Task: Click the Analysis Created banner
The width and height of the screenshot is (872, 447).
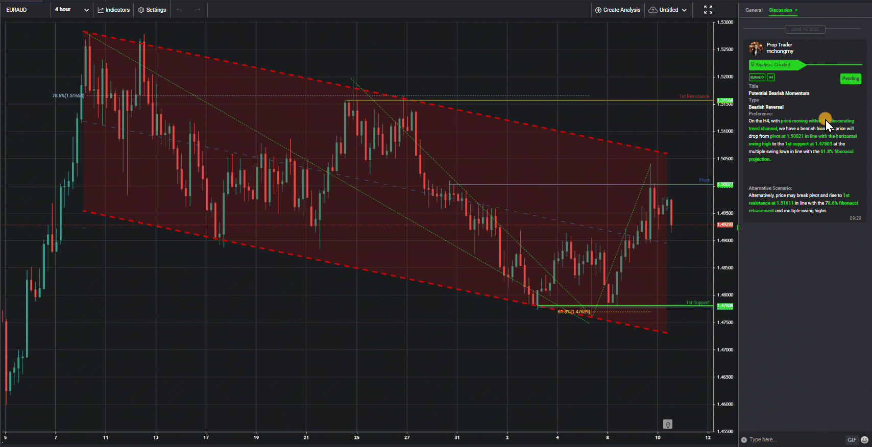Action: point(777,65)
